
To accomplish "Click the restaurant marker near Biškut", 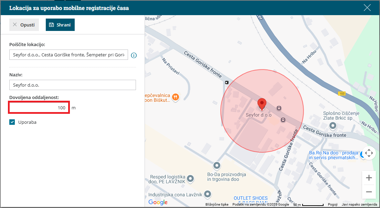I will point(176,97).
